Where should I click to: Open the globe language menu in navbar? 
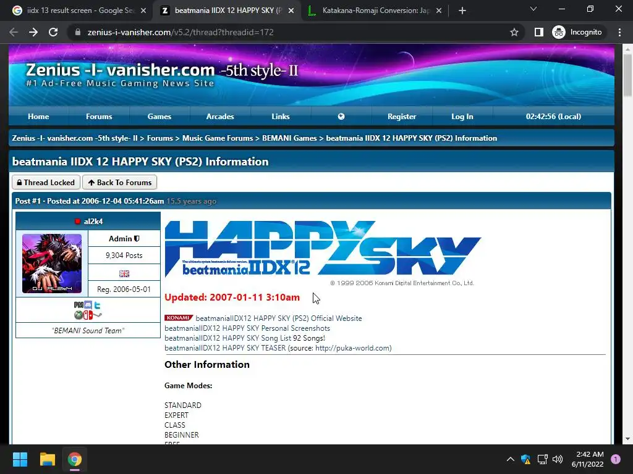(341, 117)
